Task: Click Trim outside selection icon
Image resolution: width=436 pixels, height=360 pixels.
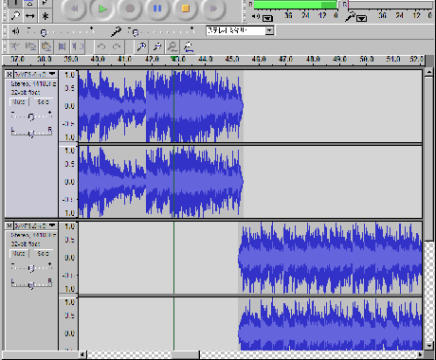Action: tap(62, 47)
